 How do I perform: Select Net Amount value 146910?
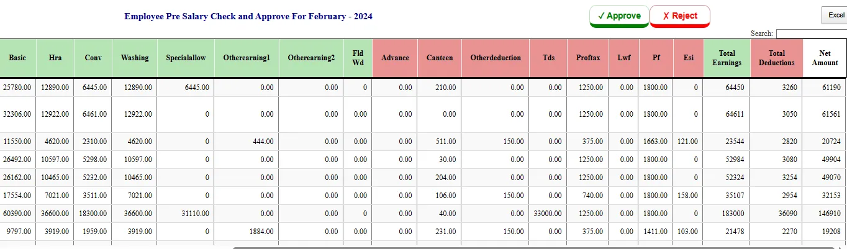pyautogui.click(x=829, y=214)
